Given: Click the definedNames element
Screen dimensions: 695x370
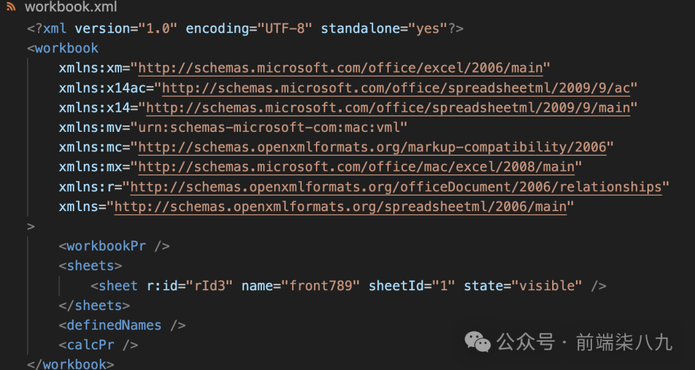Looking at the screenshot, I should pos(114,325).
